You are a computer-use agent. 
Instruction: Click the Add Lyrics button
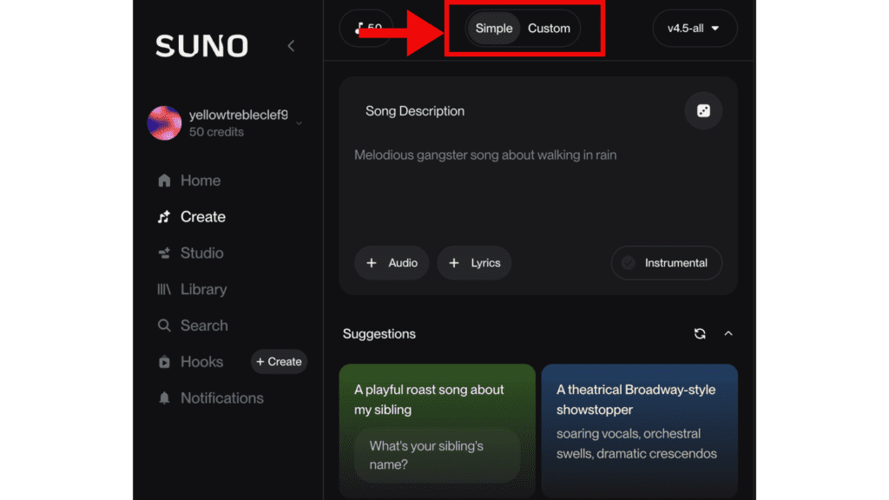(x=474, y=263)
